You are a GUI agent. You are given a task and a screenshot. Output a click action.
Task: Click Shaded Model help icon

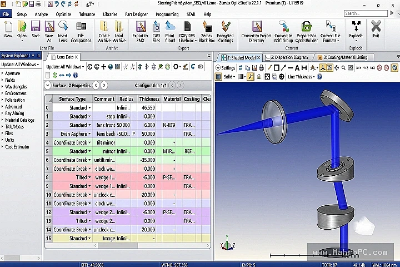click(319, 77)
